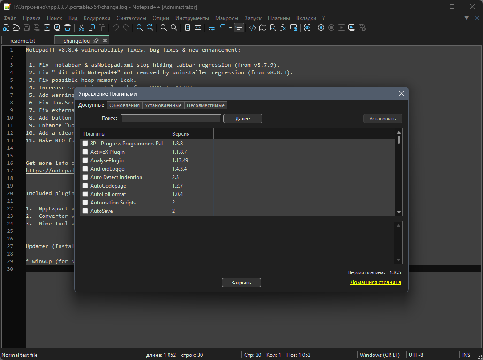Click the New file toolbar icon
The height and width of the screenshot is (360, 483).
click(x=6, y=28)
